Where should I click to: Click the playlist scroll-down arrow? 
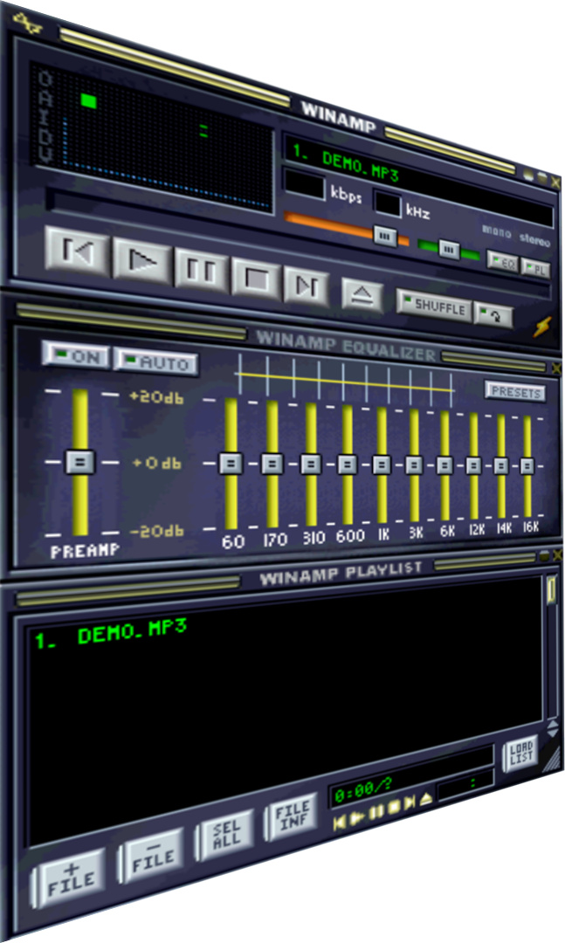point(553,735)
